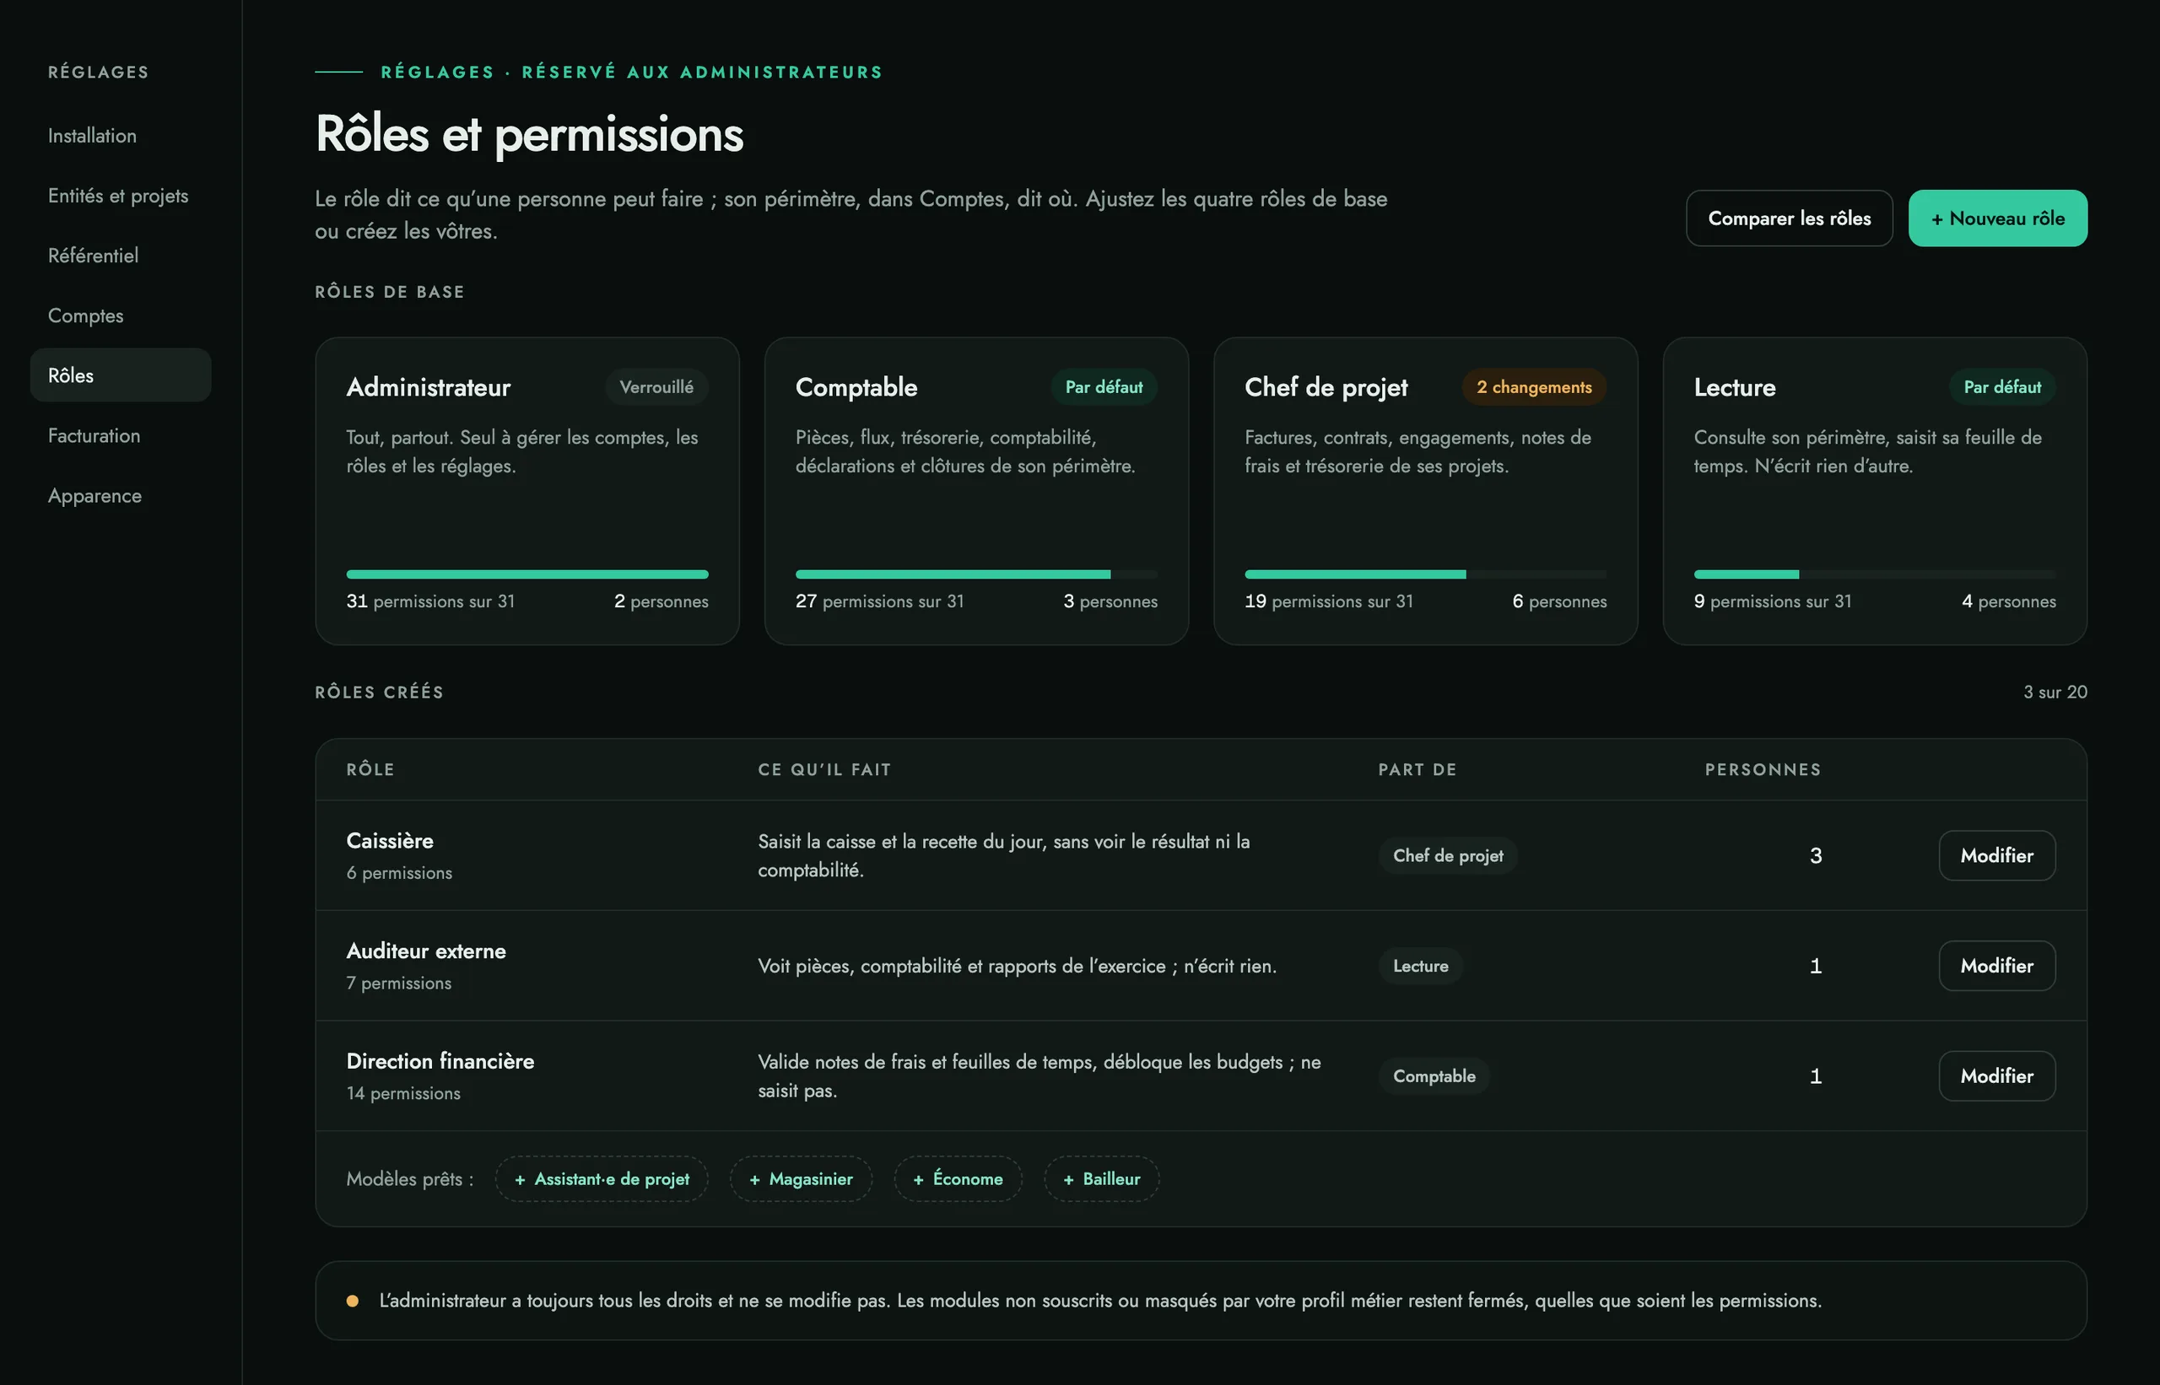
Task: Add the Assistant·e de projet template
Action: pyautogui.click(x=602, y=1179)
